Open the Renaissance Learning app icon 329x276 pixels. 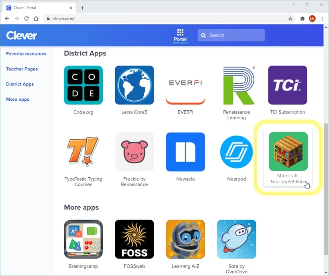pos(239,85)
